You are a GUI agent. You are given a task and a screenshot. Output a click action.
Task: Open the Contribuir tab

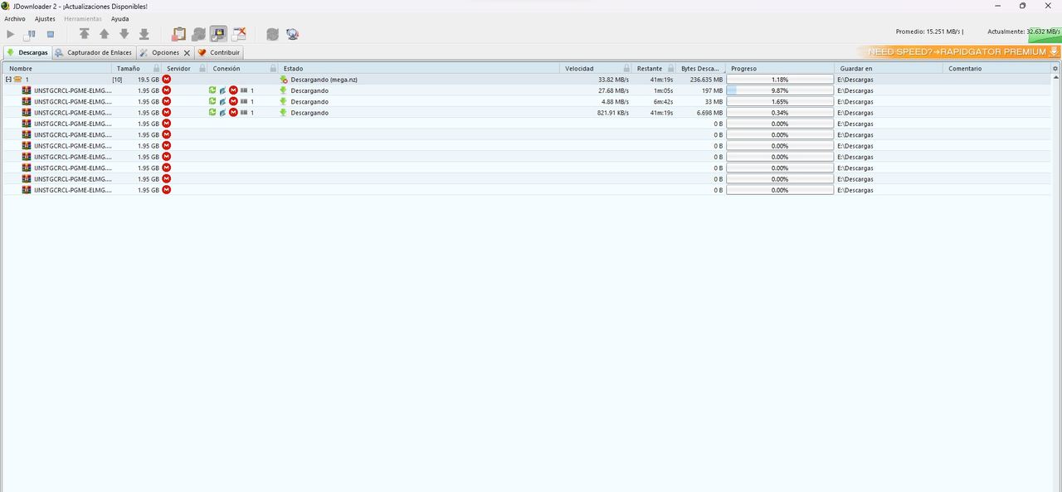[x=219, y=52]
